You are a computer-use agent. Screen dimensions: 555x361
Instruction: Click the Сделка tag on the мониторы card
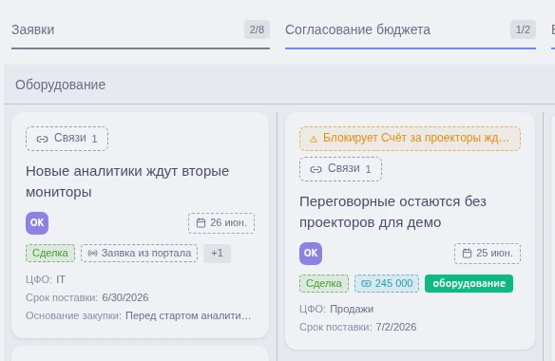click(x=50, y=253)
